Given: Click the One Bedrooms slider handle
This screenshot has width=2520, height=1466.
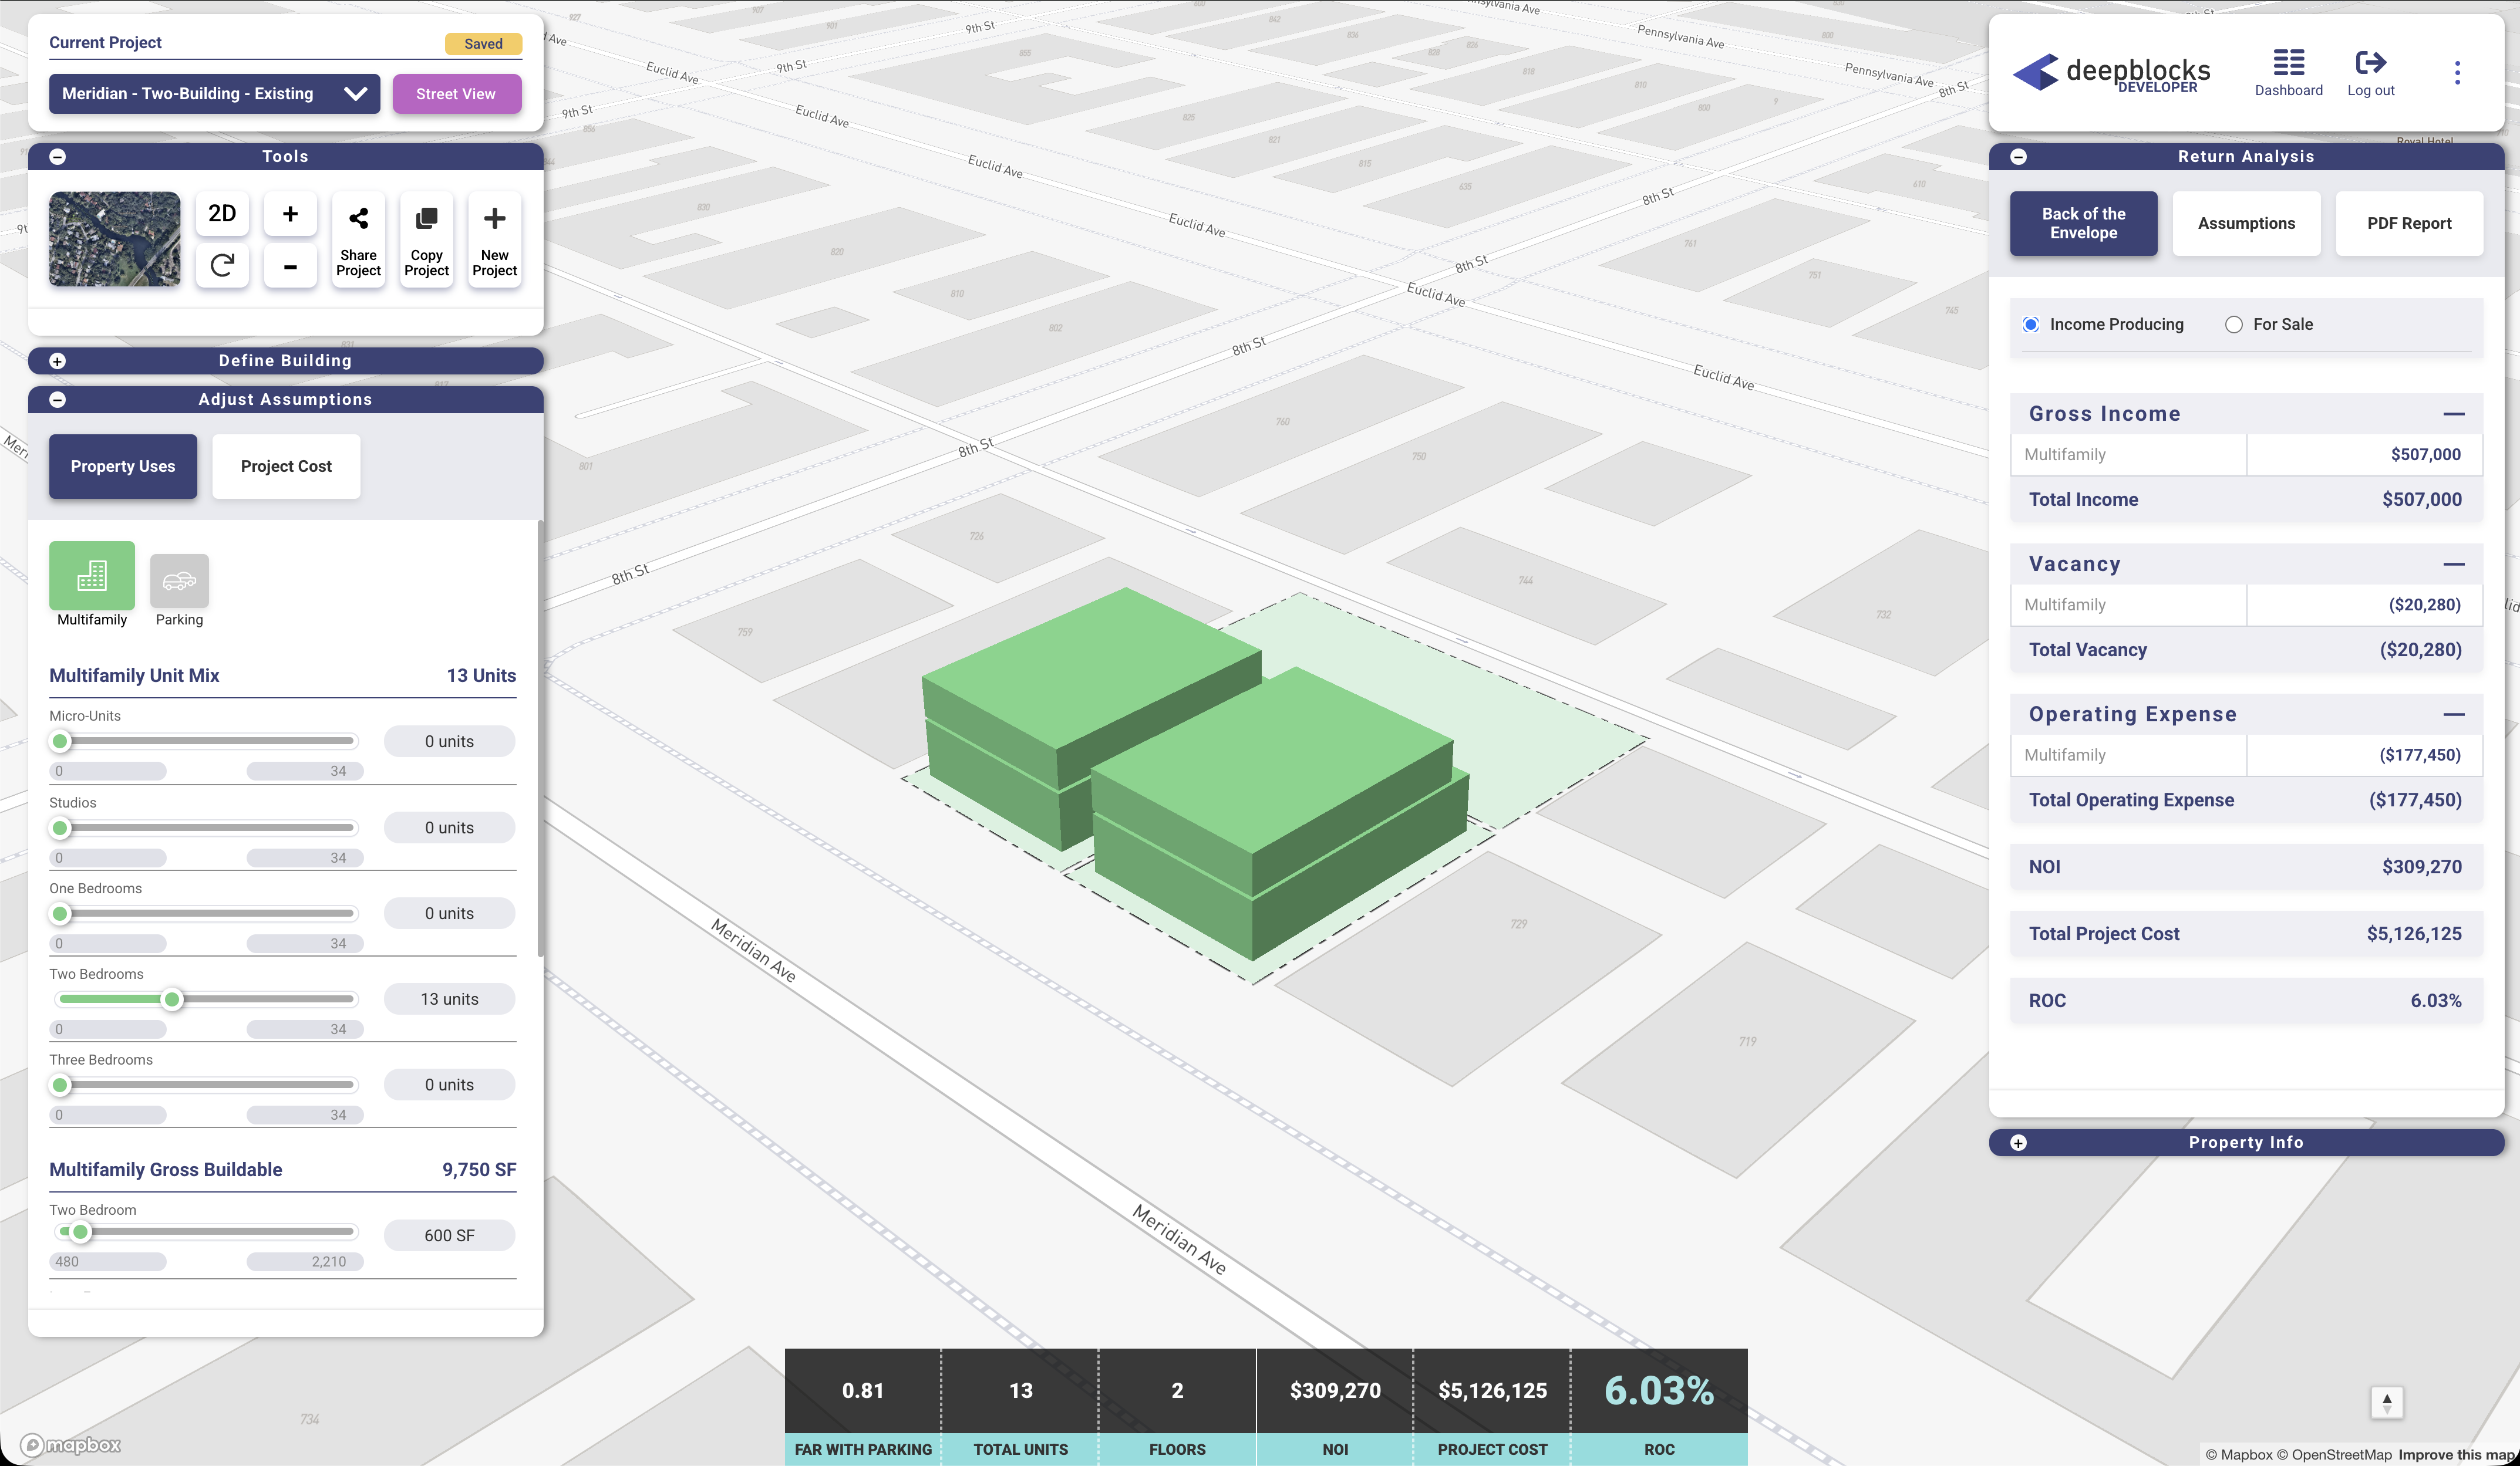Looking at the screenshot, I should tap(60, 913).
